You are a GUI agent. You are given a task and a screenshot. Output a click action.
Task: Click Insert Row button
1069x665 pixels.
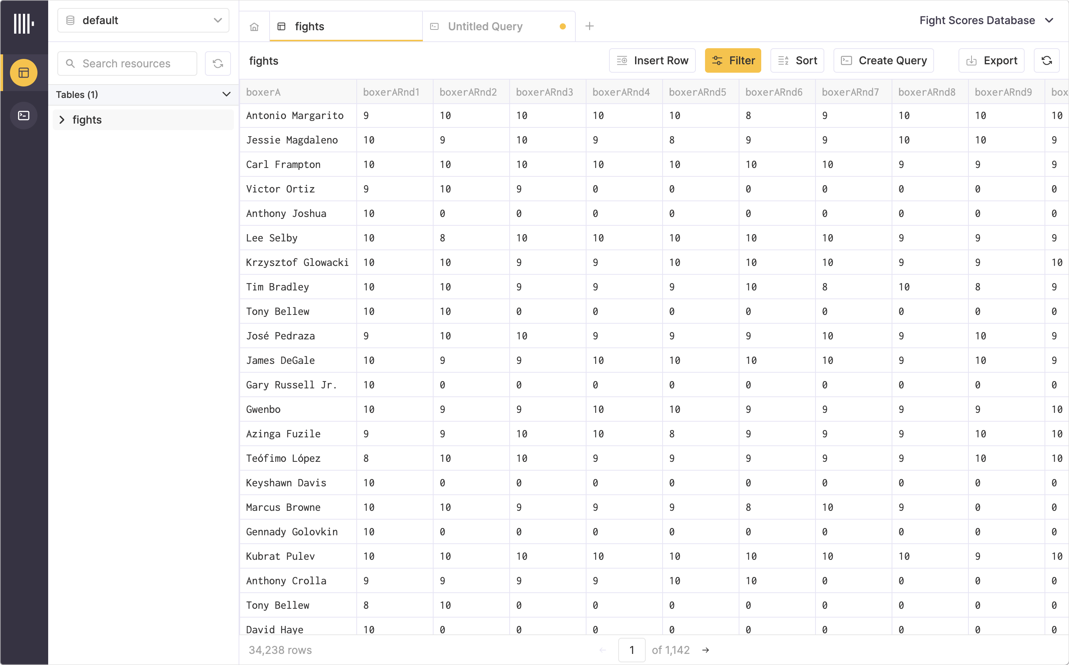(x=653, y=61)
